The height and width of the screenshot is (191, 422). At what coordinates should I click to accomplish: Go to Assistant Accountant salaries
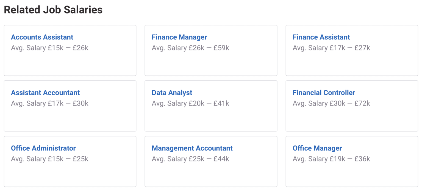45,93
